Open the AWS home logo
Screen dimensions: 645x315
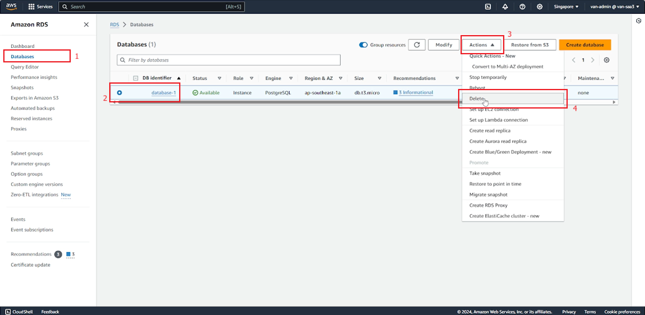11,7
